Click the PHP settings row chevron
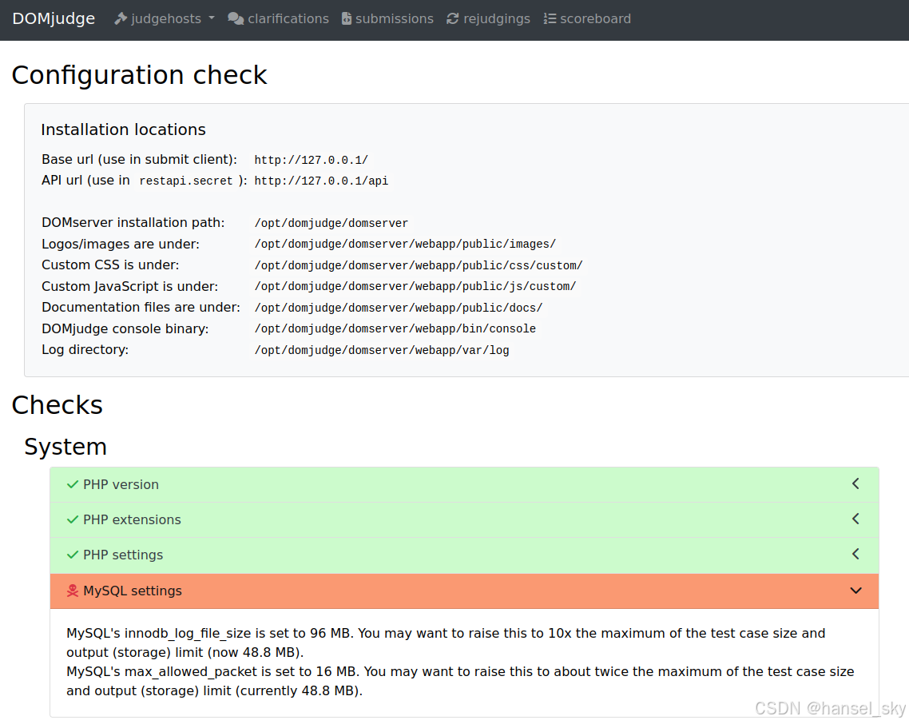The width and height of the screenshot is (909, 724). click(855, 554)
